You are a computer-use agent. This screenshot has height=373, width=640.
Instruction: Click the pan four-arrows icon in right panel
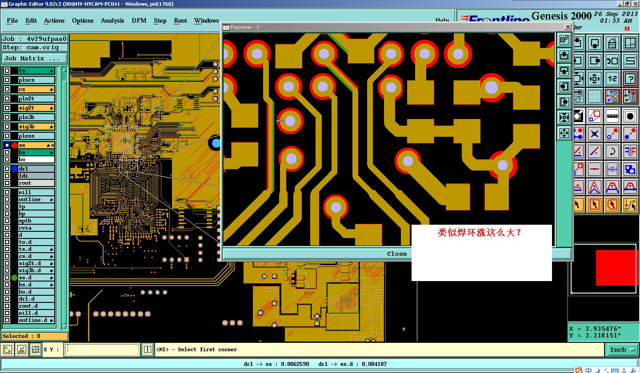(x=595, y=79)
